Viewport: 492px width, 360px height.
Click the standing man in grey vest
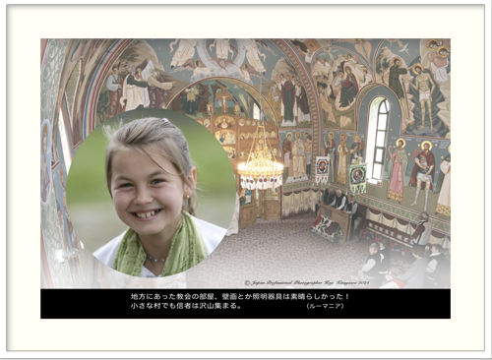coord(423,229)
